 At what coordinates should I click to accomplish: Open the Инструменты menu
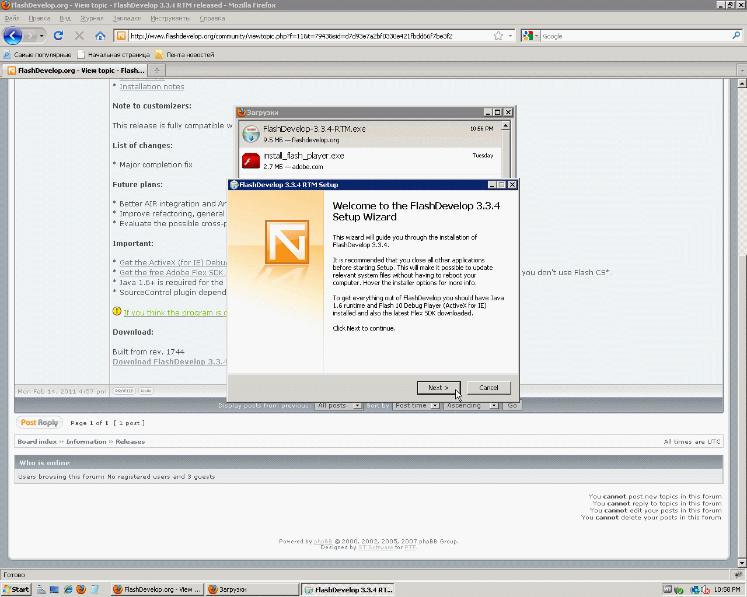pyautogui.click(x=170, y=18)
